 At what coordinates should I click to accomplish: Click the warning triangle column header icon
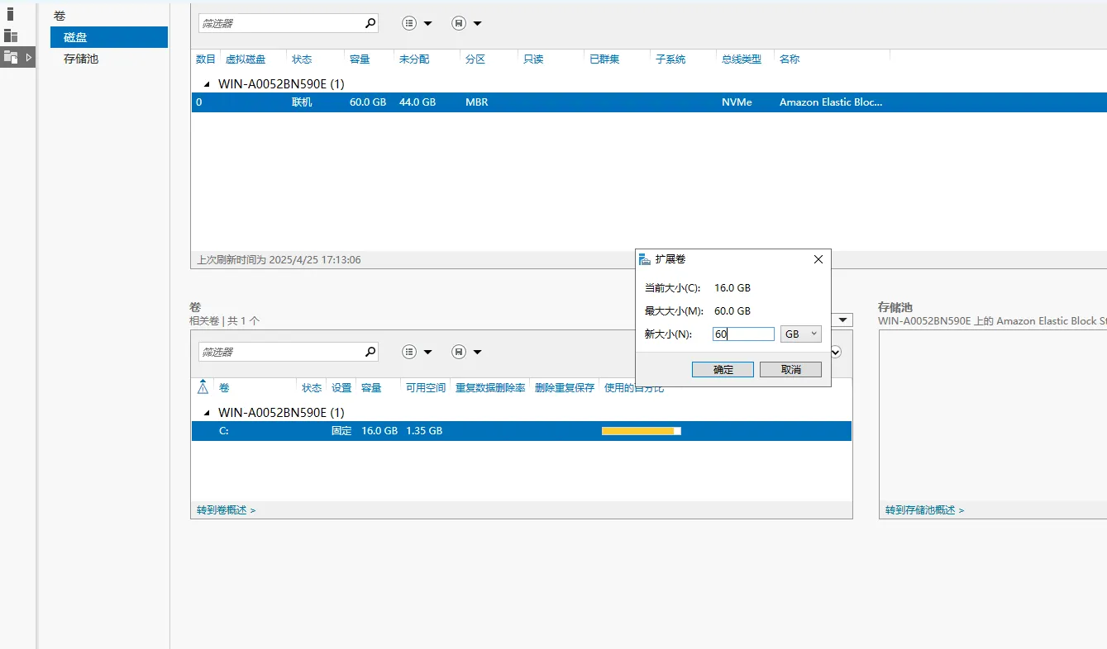203,387
